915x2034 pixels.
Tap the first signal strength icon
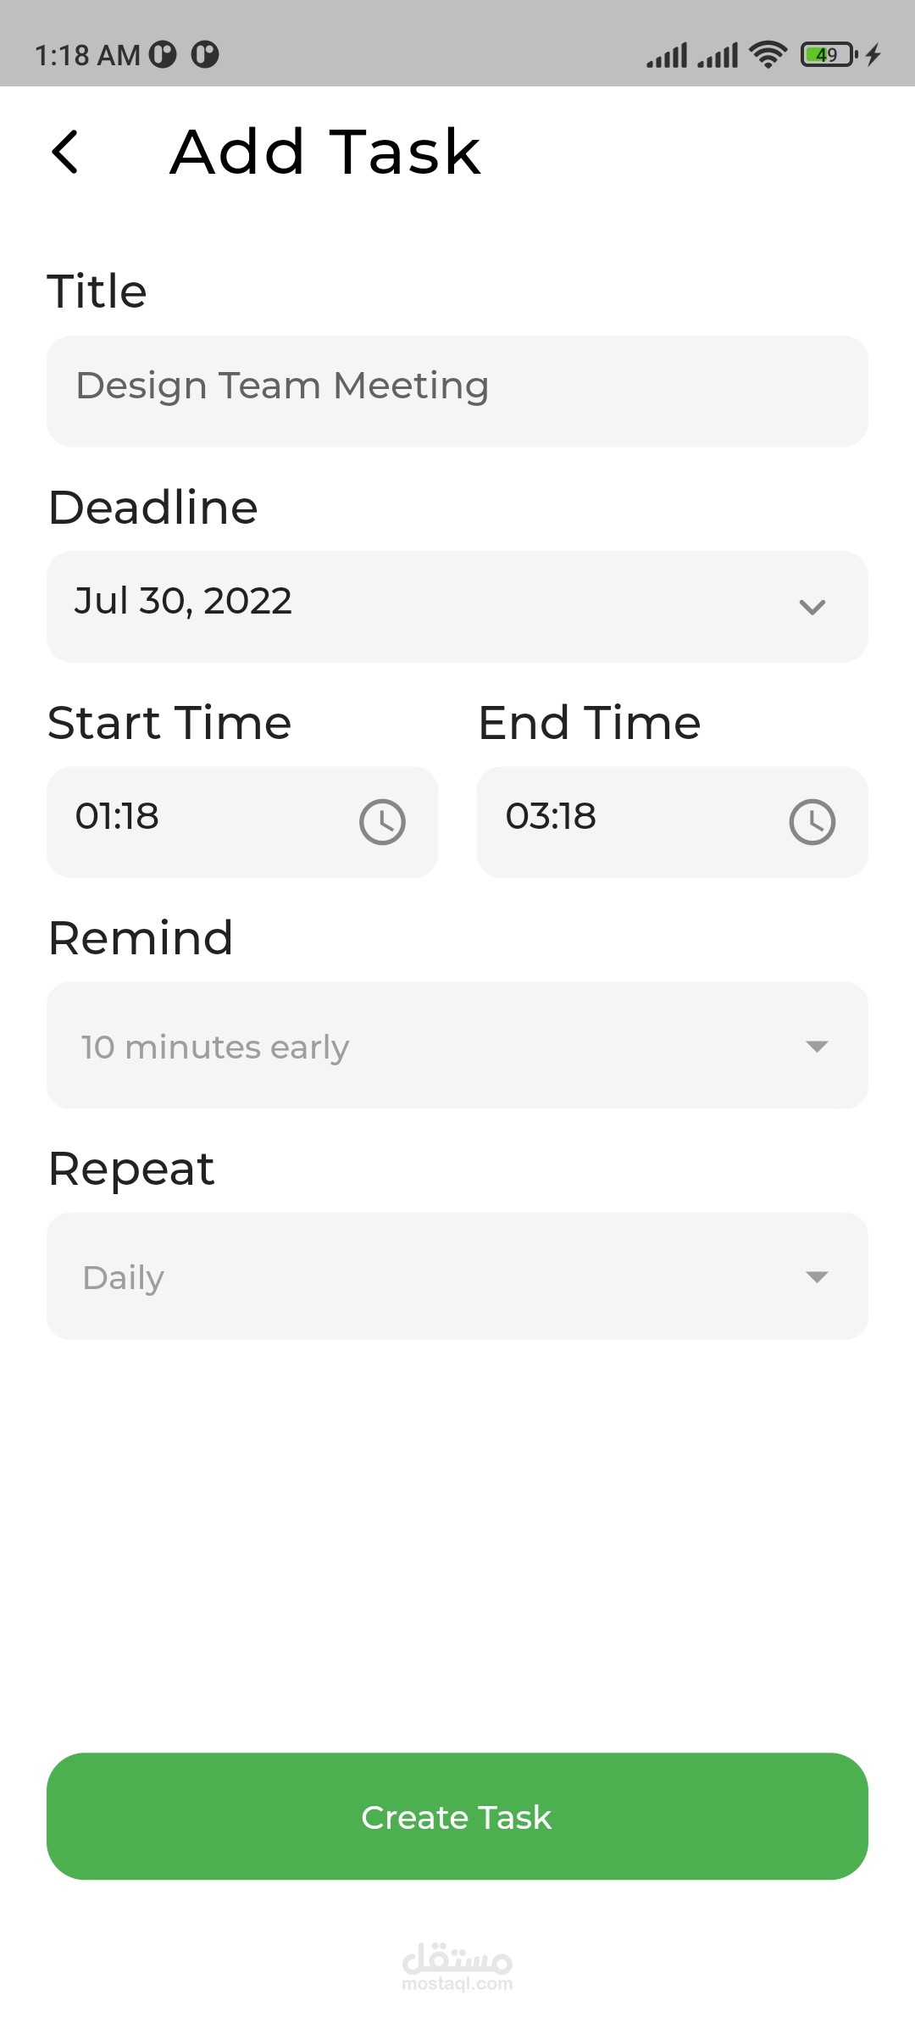pos(667,56)
